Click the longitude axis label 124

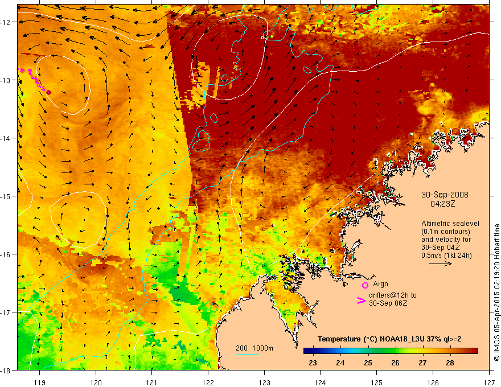tap(321, 382)
